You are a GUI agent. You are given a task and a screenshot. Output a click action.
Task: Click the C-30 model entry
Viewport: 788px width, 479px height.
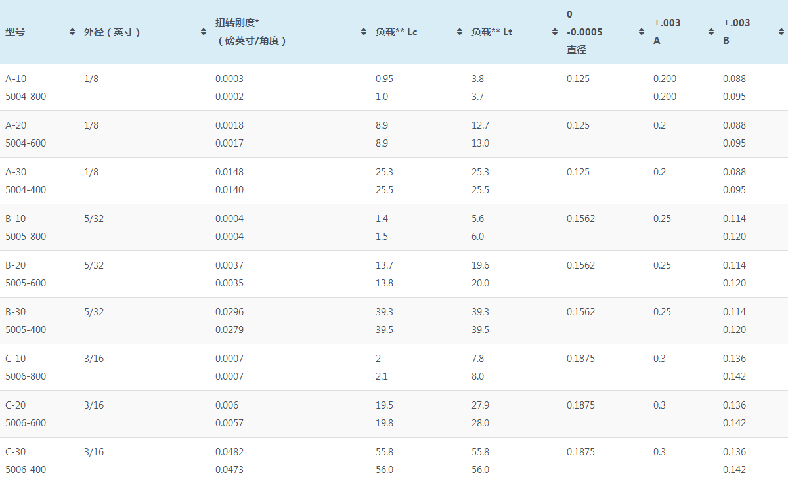click(x=16, y=452)
